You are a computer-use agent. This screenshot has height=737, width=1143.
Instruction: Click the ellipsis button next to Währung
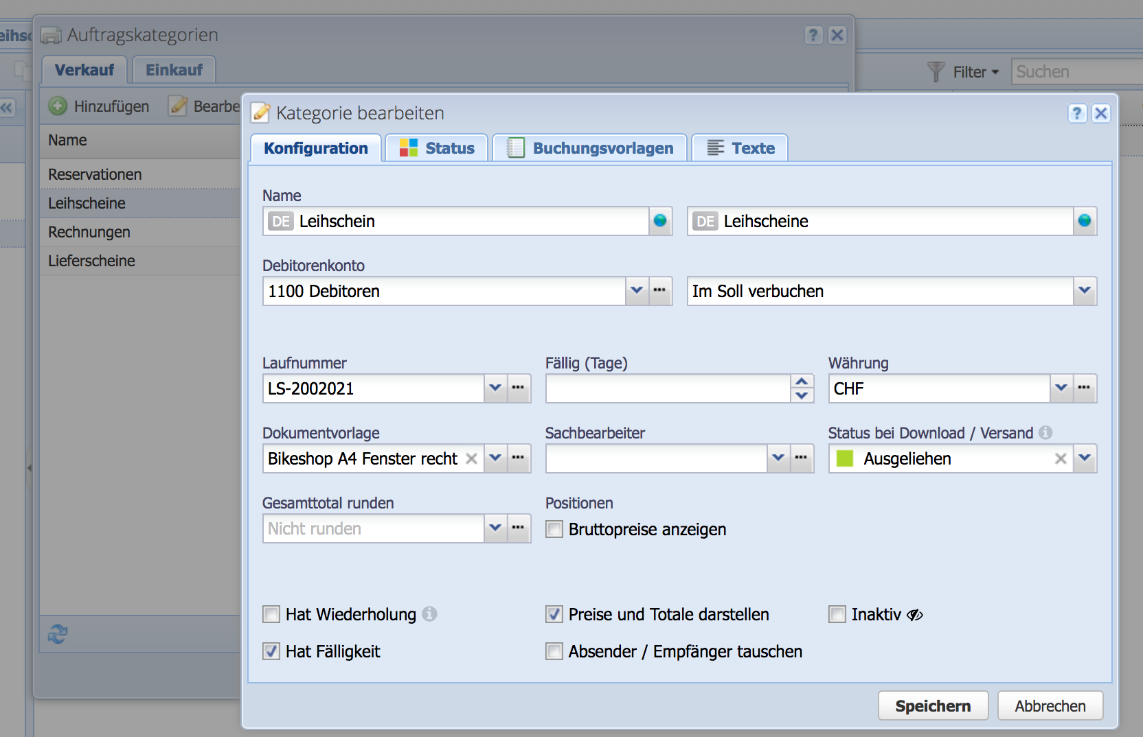(x=1085, y=388)
